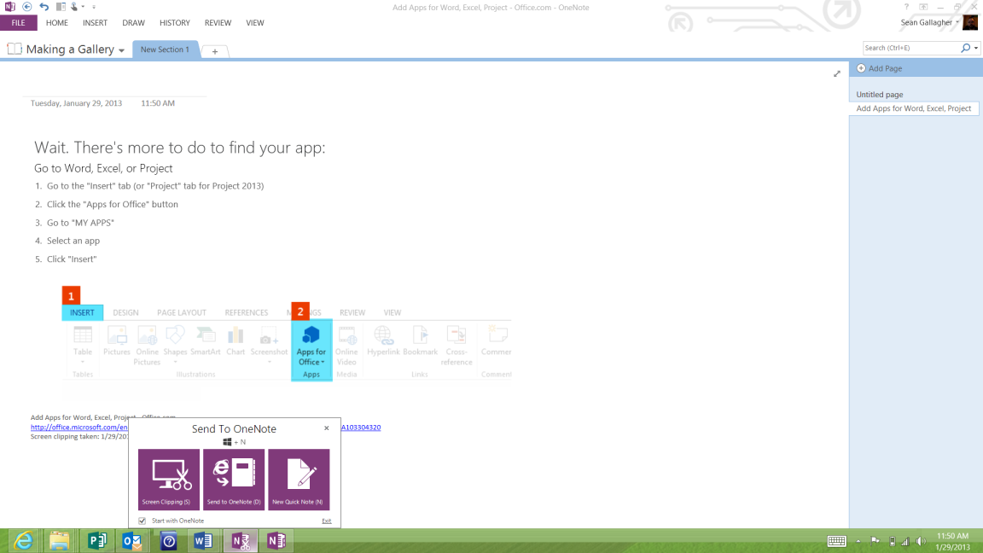Create a New Quick Note
This screenshot has height=553, width=983.
pos(299,480)
